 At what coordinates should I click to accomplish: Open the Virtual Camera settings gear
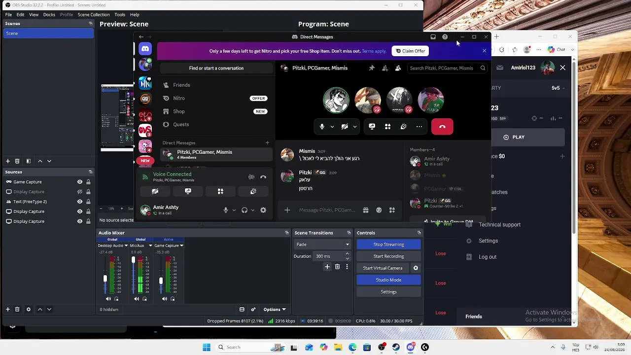pos(416,268)
